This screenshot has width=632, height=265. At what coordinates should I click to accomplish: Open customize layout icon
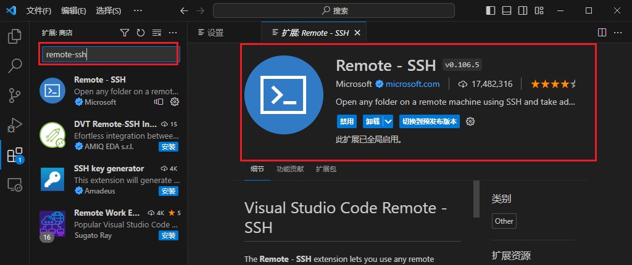click(539, 11)
